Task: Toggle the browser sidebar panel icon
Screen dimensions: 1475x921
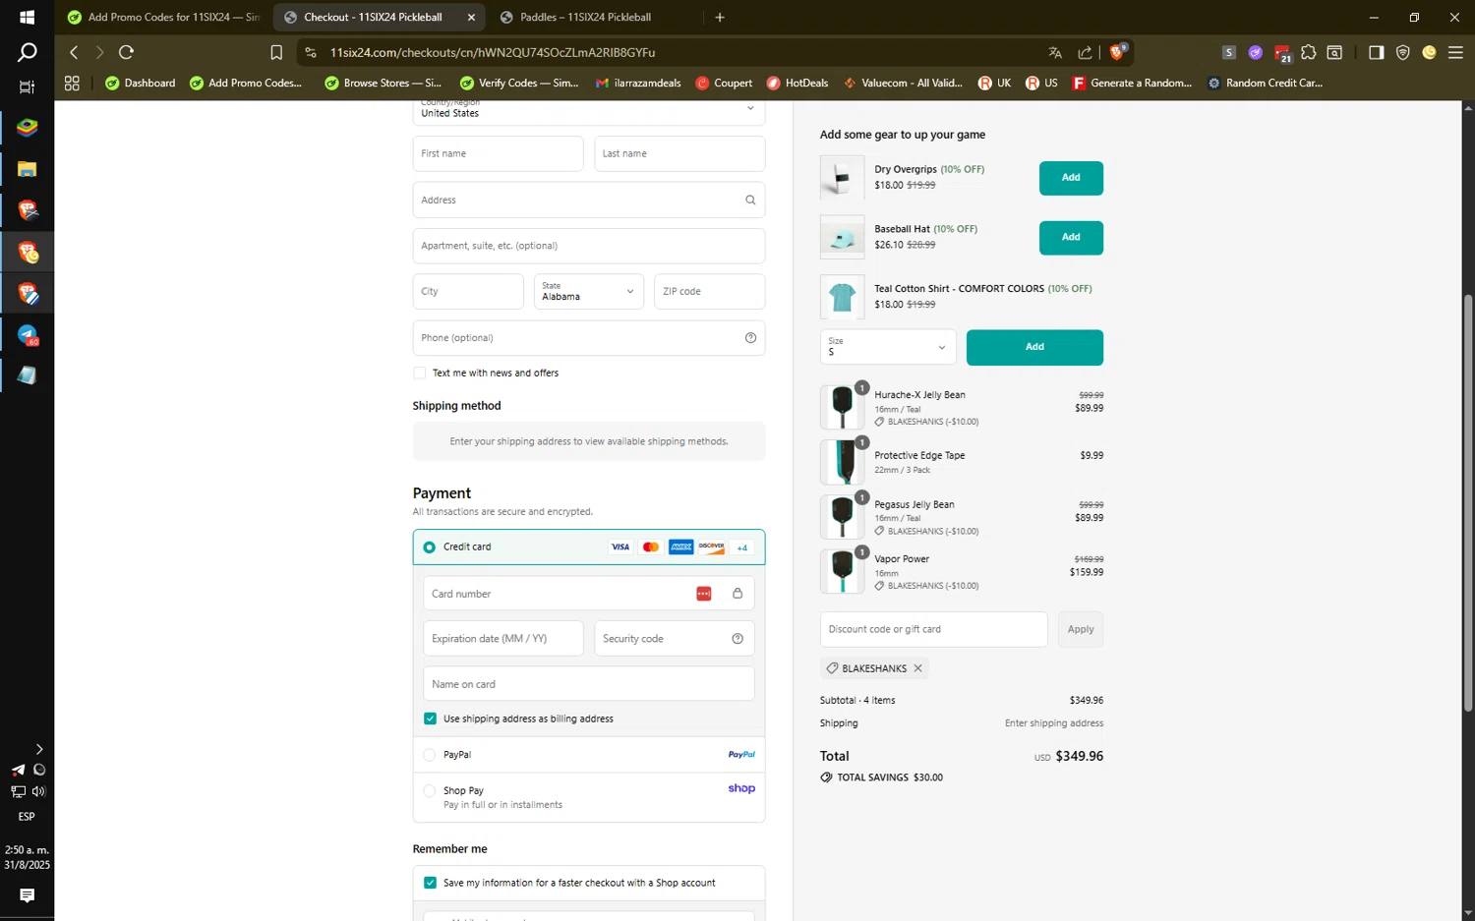Action: (x=1376, y=52)
